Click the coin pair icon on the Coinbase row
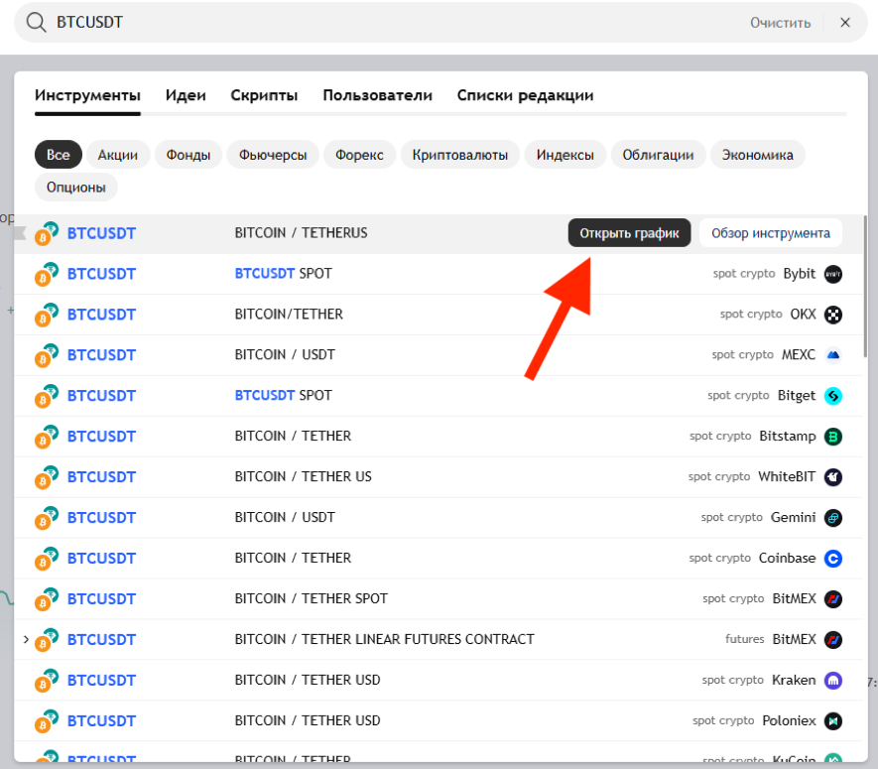The width and height of the screenshot is (878, 769). tap(47, 559)
